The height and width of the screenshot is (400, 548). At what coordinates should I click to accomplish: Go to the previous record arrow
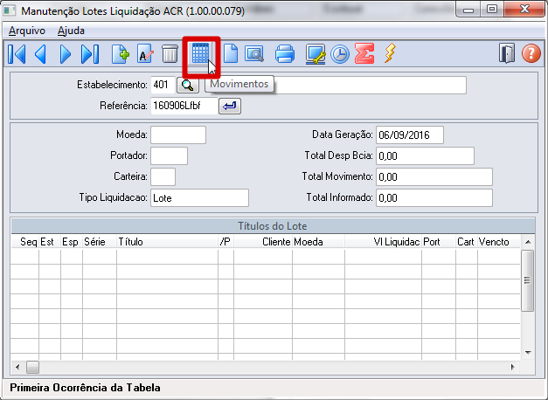click(40, 54)
